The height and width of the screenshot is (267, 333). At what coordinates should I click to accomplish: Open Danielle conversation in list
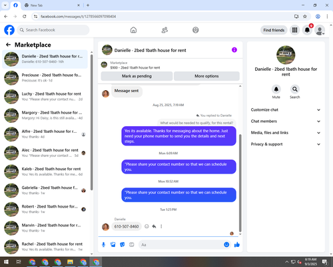tap(45, 59)
